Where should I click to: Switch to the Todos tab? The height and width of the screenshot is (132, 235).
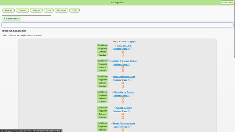click(48, 10)
